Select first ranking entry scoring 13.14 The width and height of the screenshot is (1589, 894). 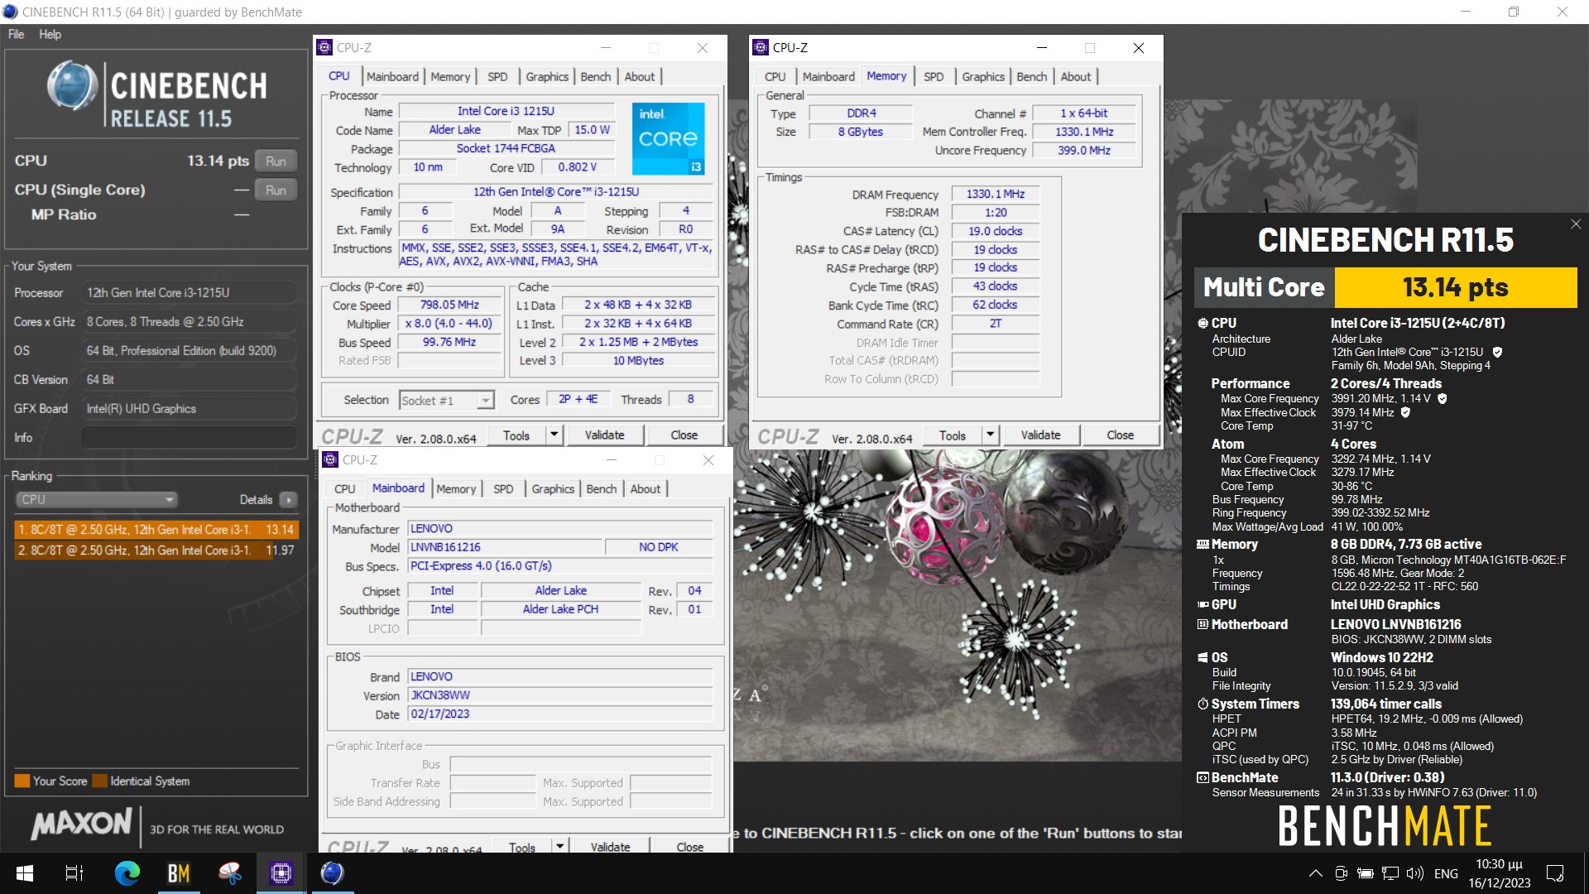coord(156,529)
